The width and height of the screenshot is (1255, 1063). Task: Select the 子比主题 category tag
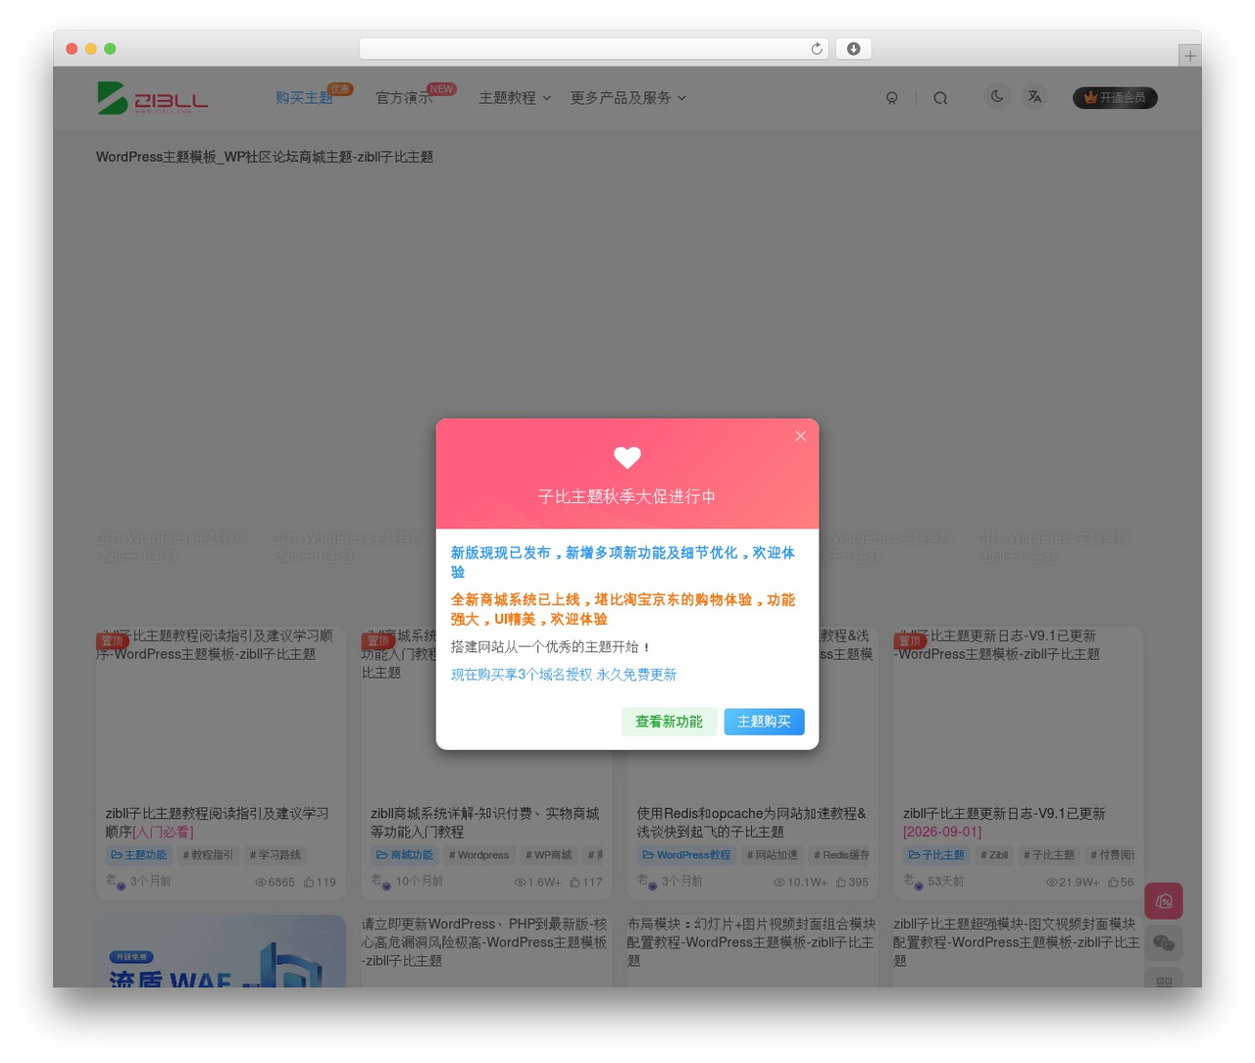[x=936, y=855]
